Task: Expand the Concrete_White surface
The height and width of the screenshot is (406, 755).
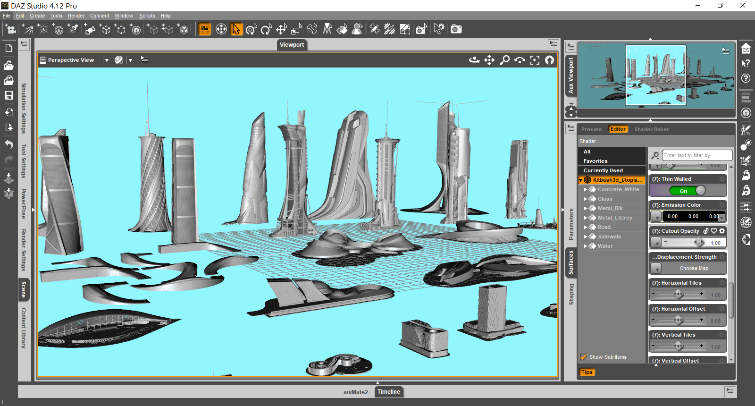Action: 586,189
